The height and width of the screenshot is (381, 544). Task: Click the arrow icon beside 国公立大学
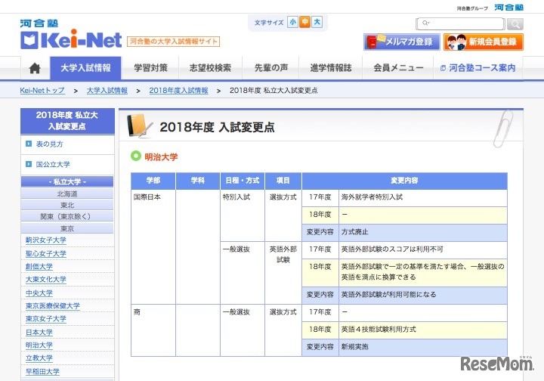click(x=29, y=164)
